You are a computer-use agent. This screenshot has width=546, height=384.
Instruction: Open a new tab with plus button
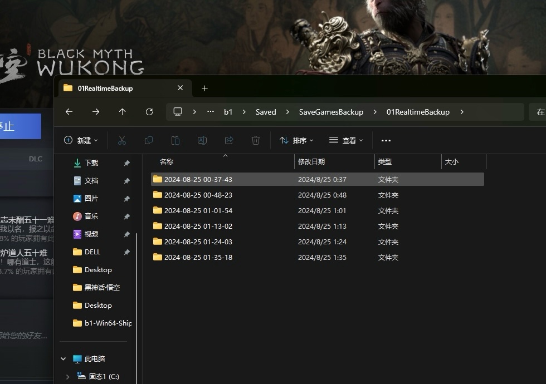pos(205,88)
